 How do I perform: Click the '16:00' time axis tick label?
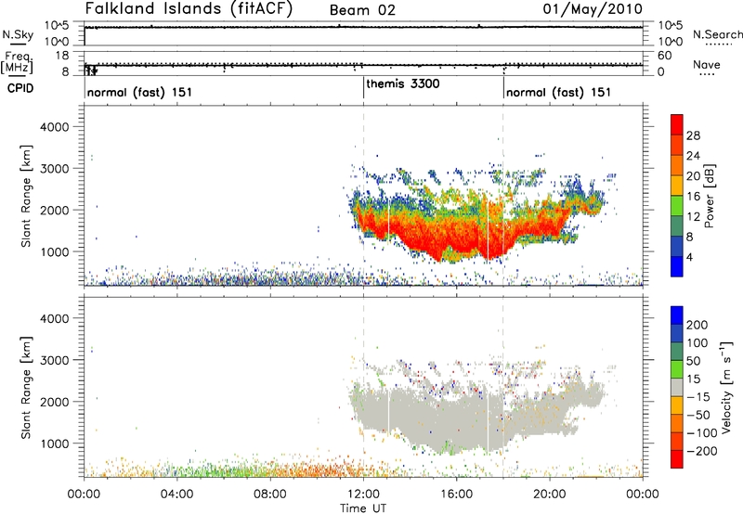456,495
